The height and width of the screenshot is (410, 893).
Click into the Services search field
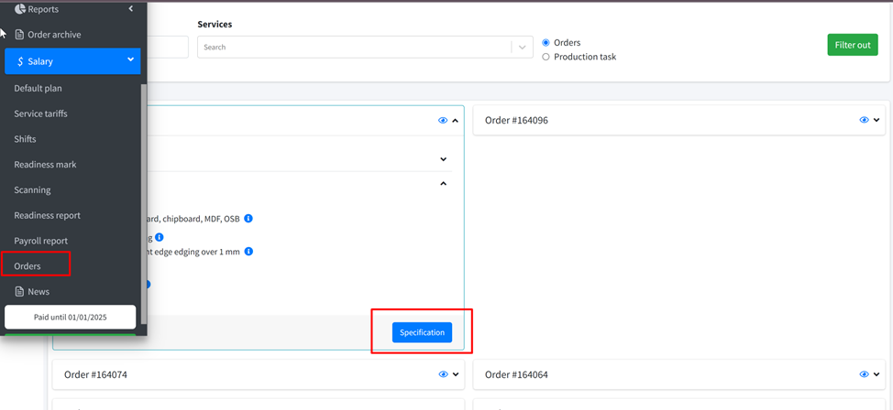(x=353, y=48)
